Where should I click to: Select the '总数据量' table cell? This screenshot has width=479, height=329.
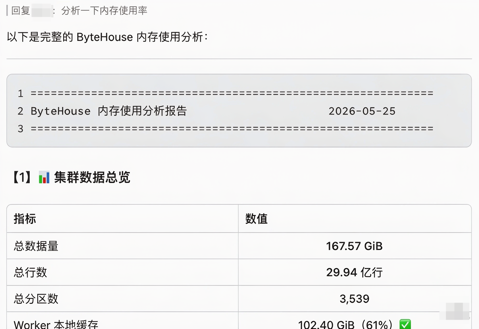pos(122,246)
